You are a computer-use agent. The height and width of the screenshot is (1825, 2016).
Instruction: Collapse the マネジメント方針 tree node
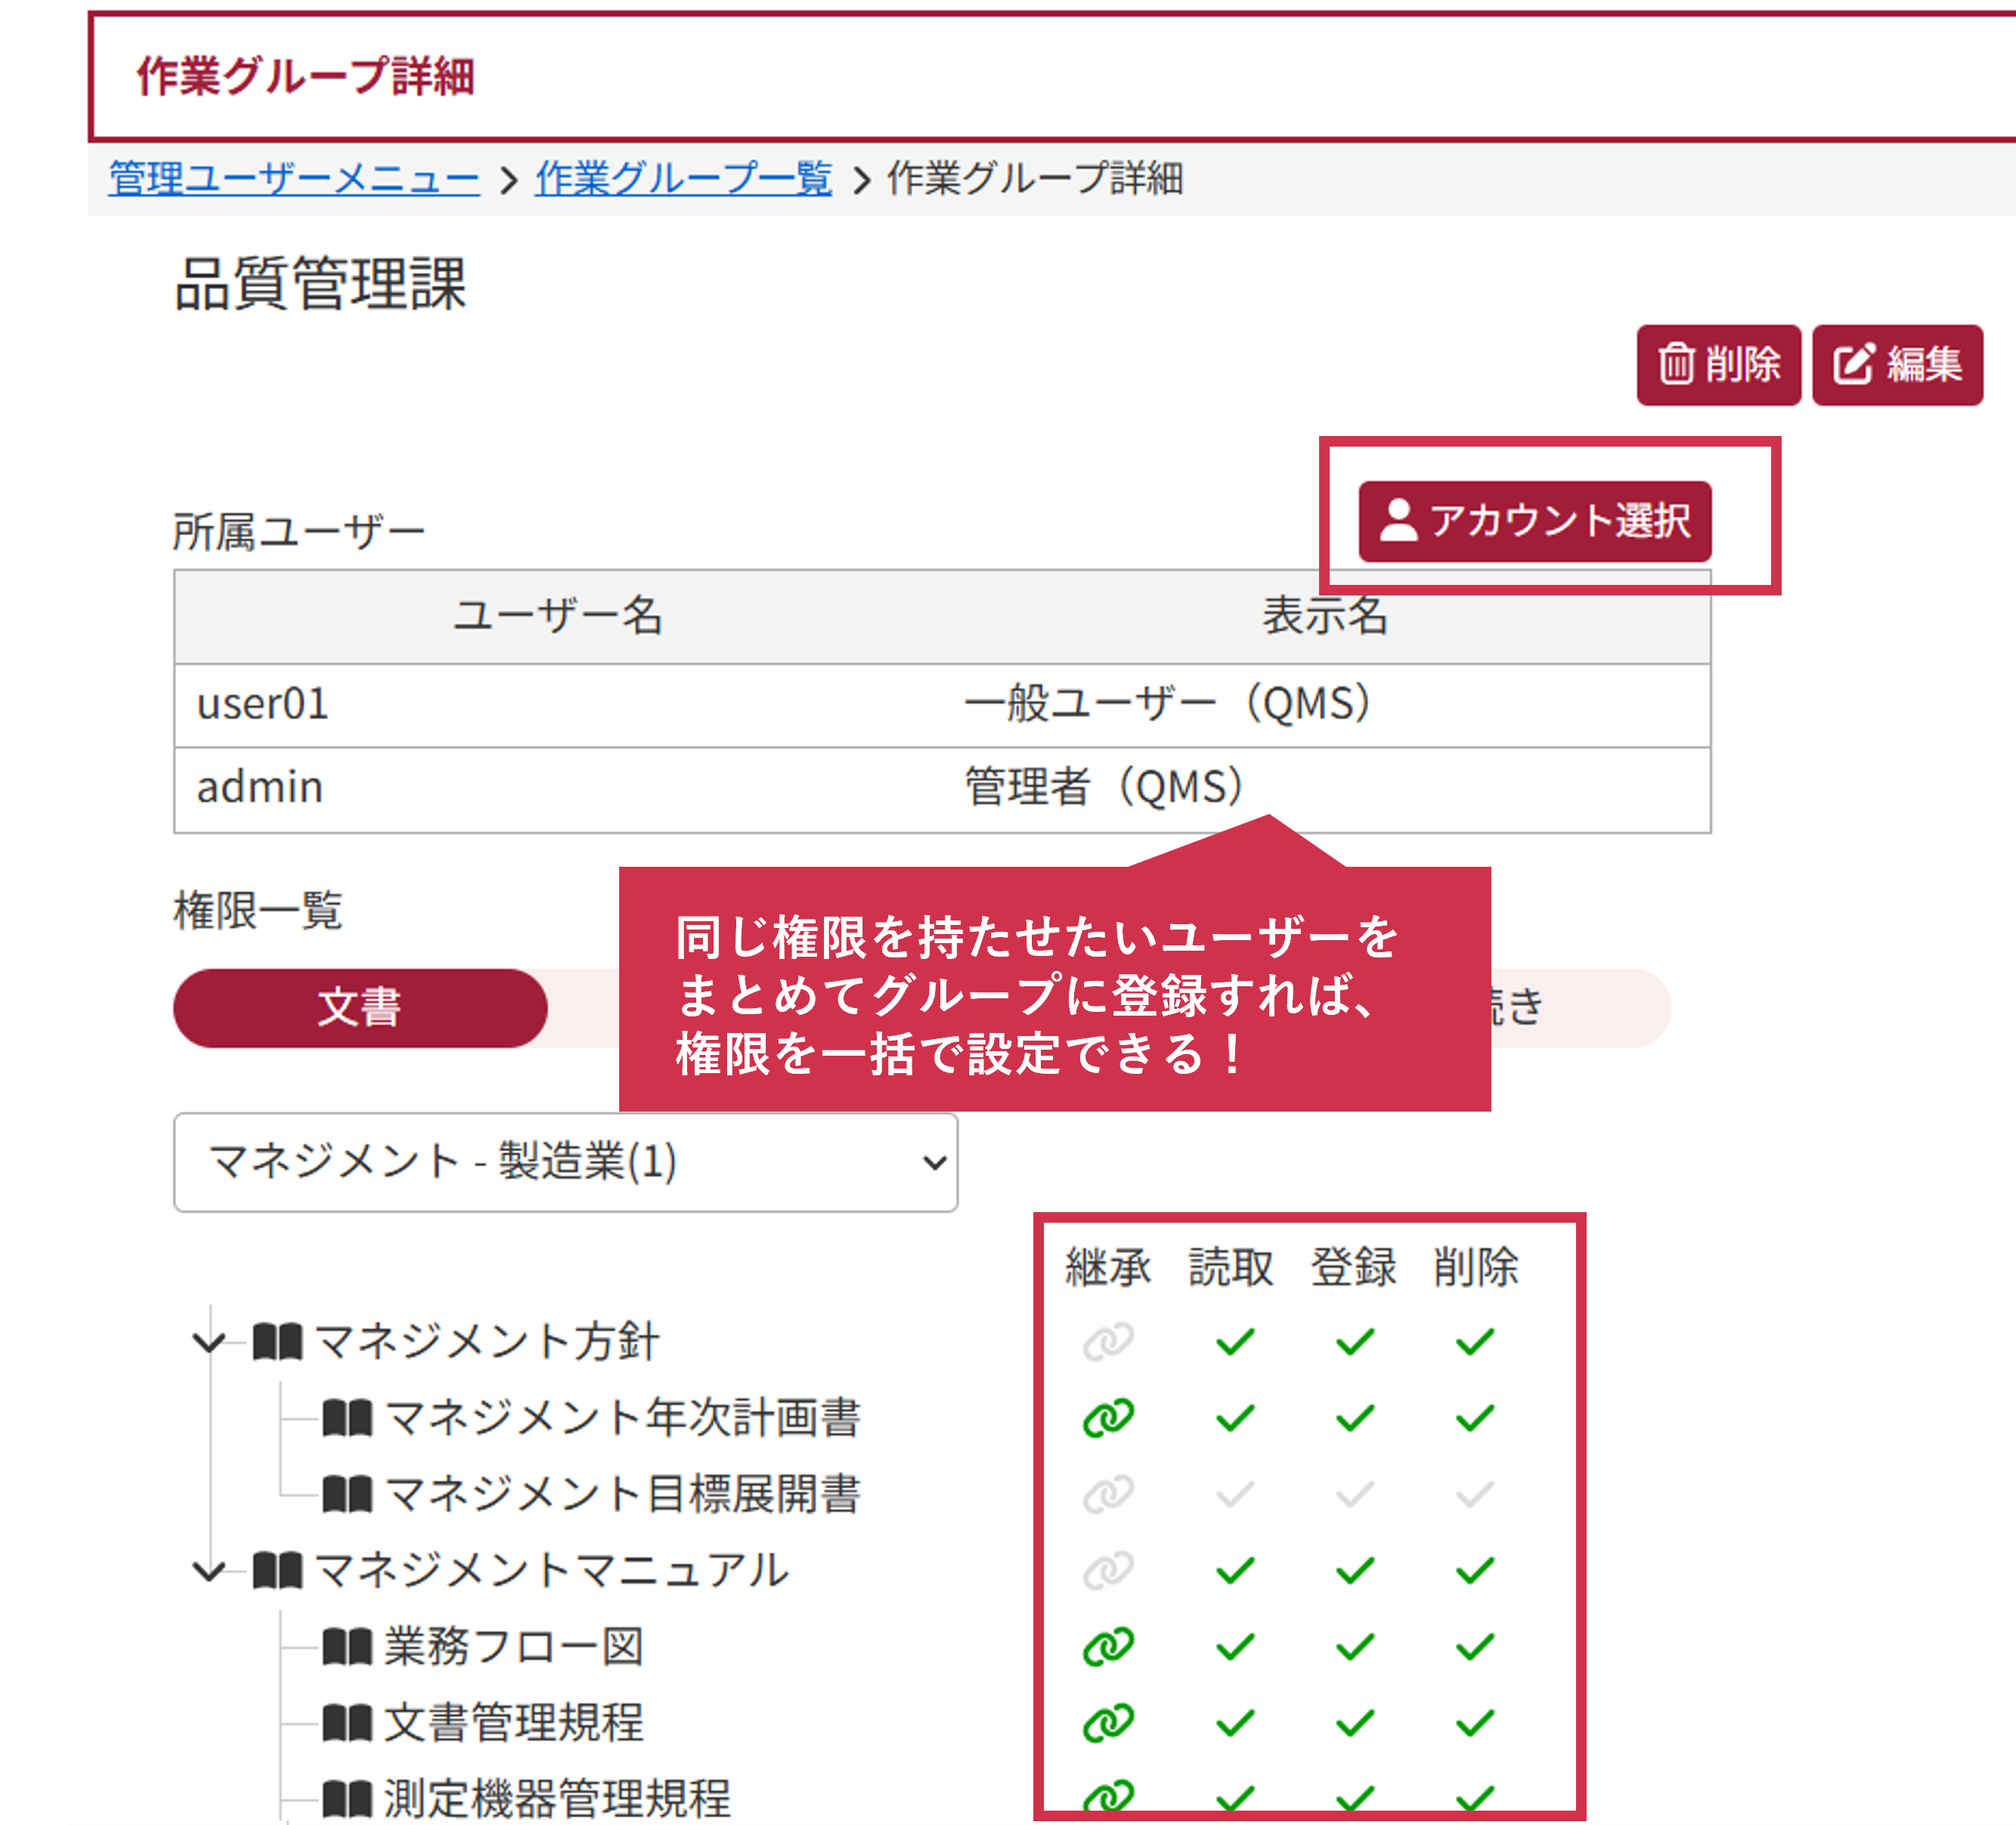point(208,1341)
